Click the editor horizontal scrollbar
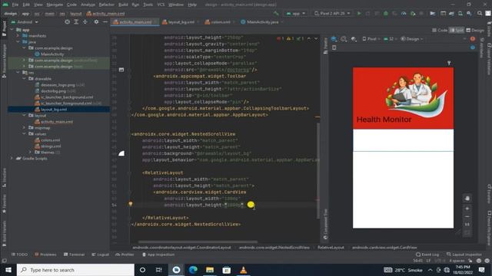Viewport: 492px width, 276px height. [198, 242]
